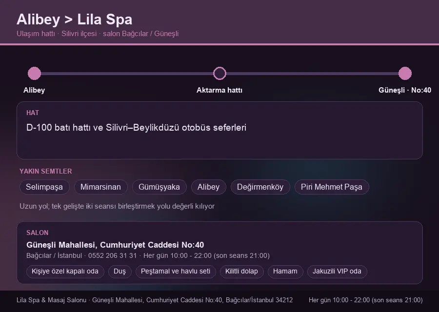
Task: Choose the Alibey chip under Yakın Semtler
Action: tap(209, 187)
